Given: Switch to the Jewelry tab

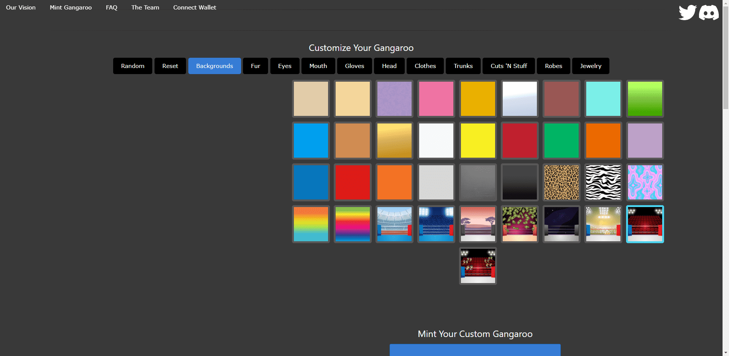Looking at the screenshot, I should click(590, 66).
